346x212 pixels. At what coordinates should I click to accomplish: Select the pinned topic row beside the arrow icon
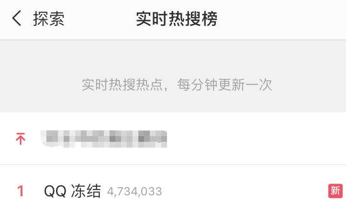(x=173, y=138)
